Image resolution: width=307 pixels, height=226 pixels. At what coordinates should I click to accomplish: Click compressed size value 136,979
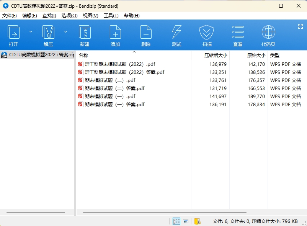(x=218, y=64)
